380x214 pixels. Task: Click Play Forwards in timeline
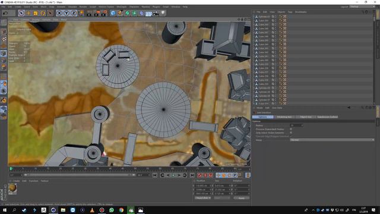[x=173, y=175]
